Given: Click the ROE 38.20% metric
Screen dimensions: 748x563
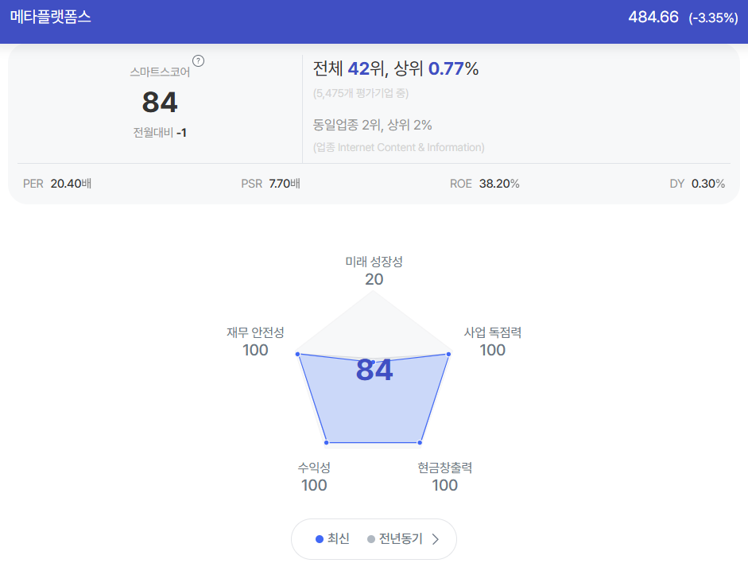Looking at the screenshot, I should [485, 184].
